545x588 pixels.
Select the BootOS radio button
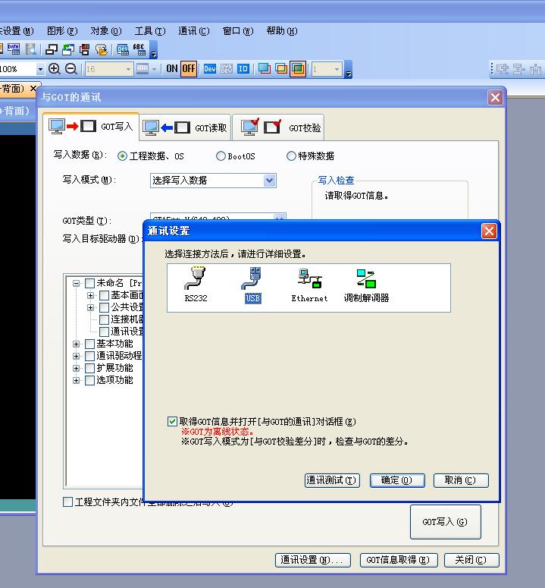click(221, 156)
